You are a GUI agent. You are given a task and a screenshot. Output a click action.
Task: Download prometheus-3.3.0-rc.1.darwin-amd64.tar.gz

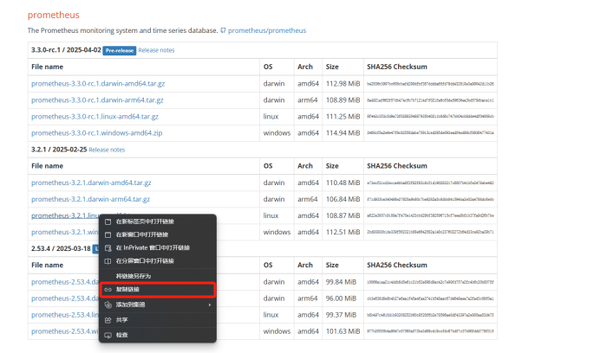[x=98, y=84]
